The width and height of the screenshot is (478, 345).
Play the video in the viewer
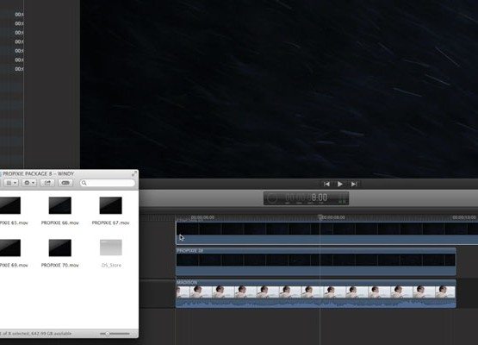(340, 184)
